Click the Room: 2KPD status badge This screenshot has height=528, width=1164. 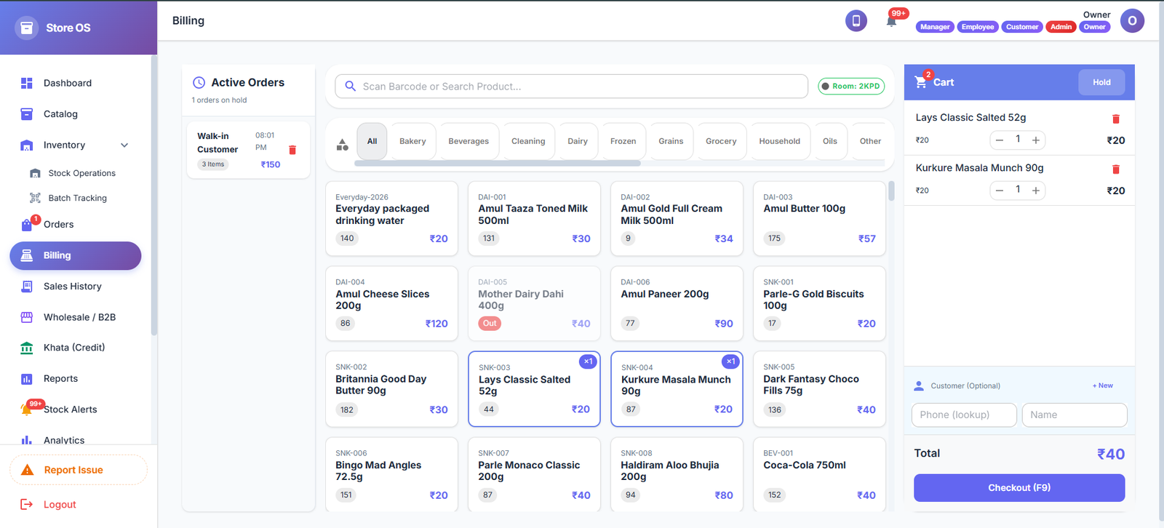tap(851, 86)
